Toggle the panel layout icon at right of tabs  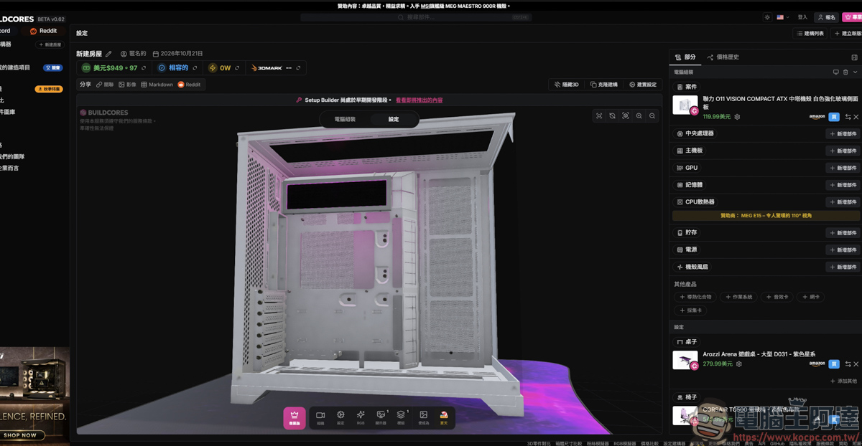coord(854,57)
